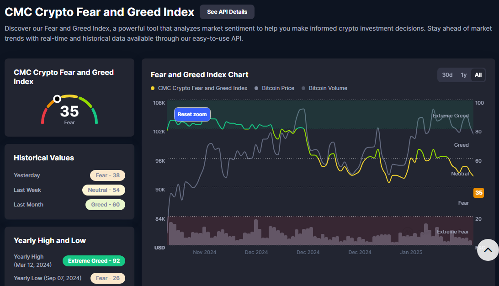Click the yellow Fear and Greed legend dot
The width and height of the screenshot is (499, 286).
(x=153, y=88)
